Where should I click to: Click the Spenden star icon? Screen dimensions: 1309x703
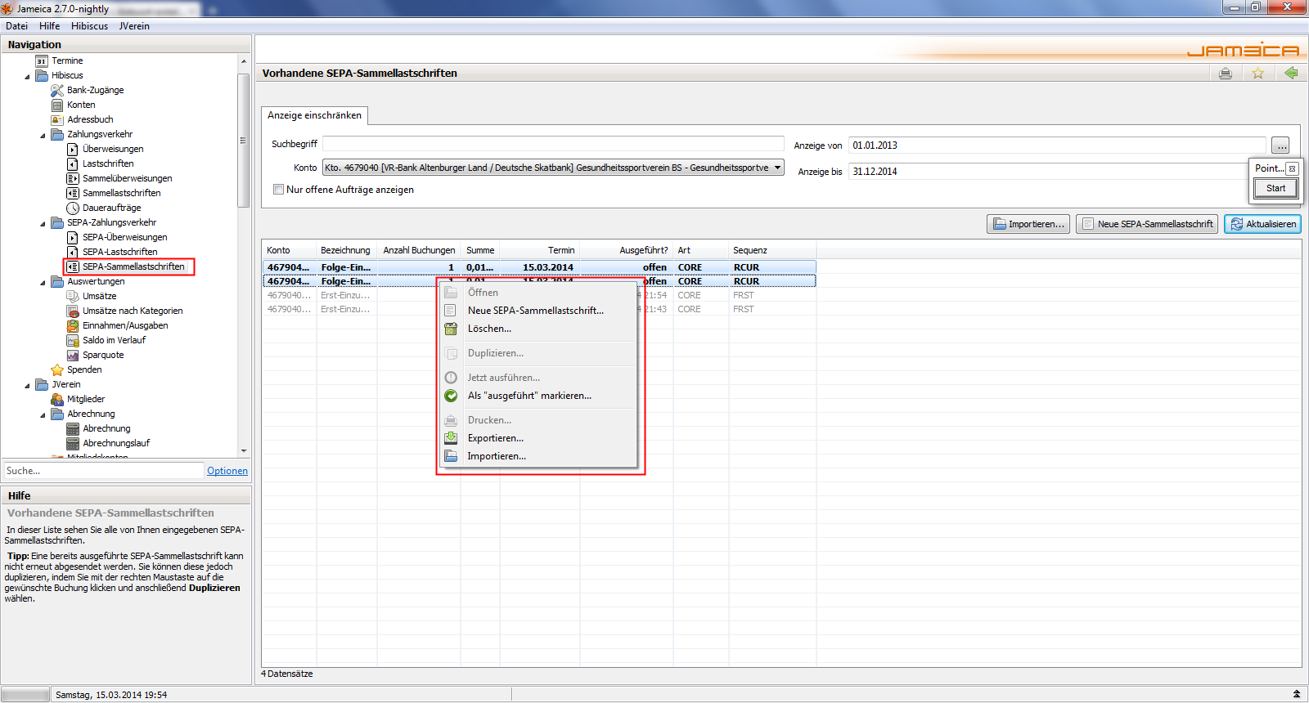tap(57, 370)
